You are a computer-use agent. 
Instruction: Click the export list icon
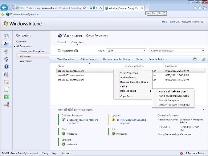pos(203,59)
